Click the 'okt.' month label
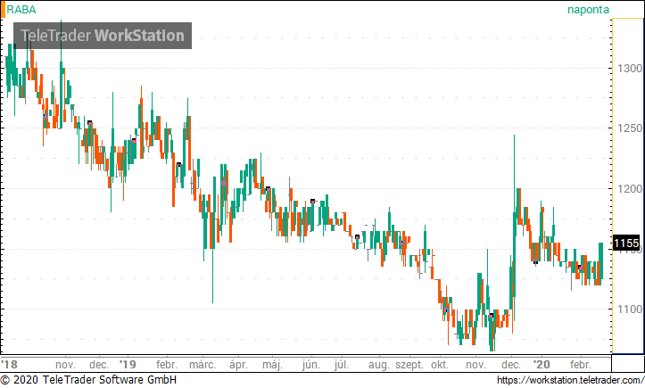 point(440,365)
